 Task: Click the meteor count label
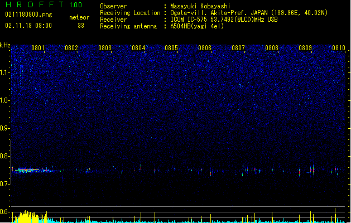tap(79, 17)
